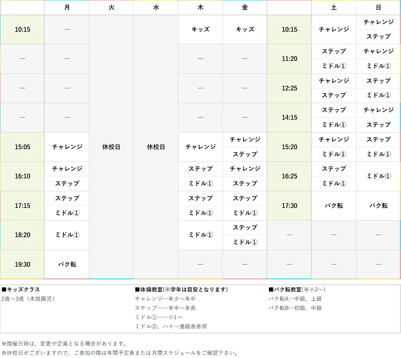This screenshot has height=358, width=401.
Task: Click the 金 (Friday) column header
Action: point(245,7)
